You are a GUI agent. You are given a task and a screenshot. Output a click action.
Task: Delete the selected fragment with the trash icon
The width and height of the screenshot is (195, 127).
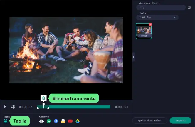click(43, 98)
